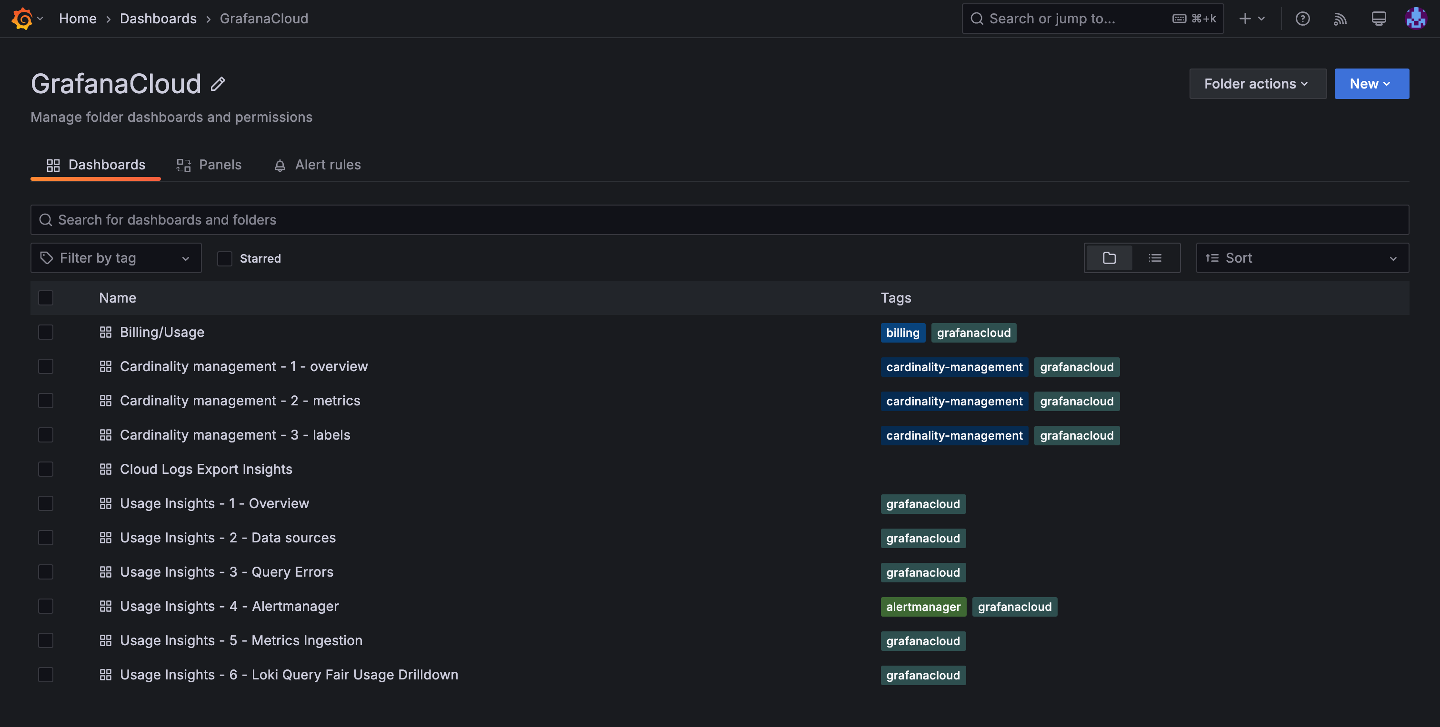Open Cardinality management - 2 - metrics dashboard
1440x727 pixels.
pos(240,400)
